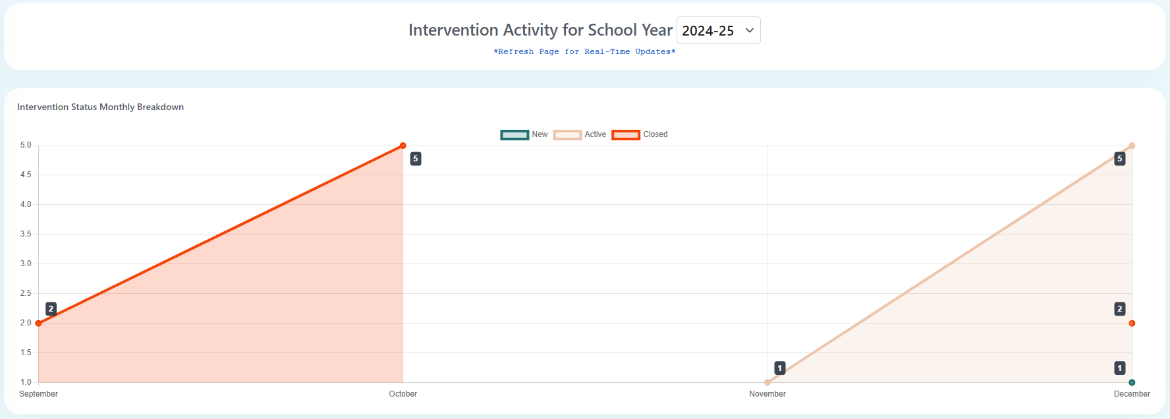Click the Intervention Status Monthly Breakdown heading
This screenshot has height=419, width=1170.
pyautogui.click(x=101, y=106)
